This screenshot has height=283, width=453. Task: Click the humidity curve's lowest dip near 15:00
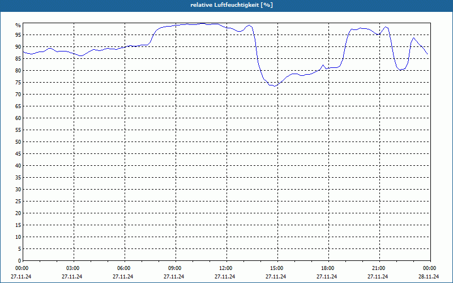(274, 86)
